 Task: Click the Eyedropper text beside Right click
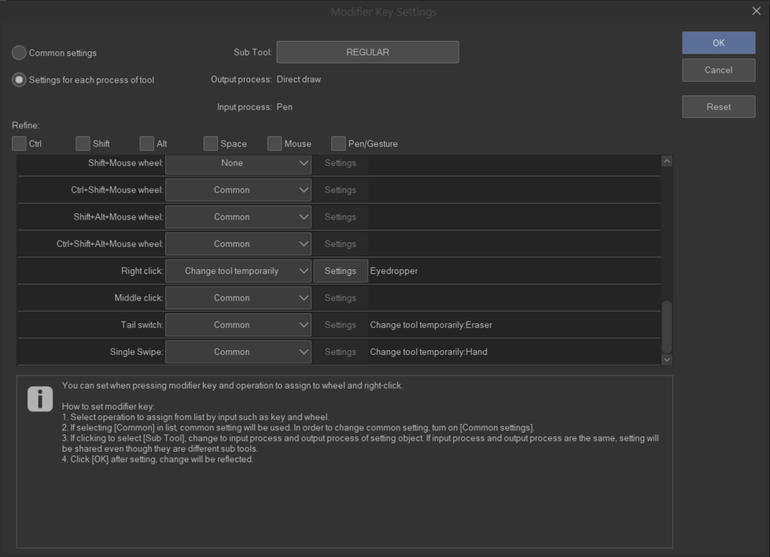394,271
